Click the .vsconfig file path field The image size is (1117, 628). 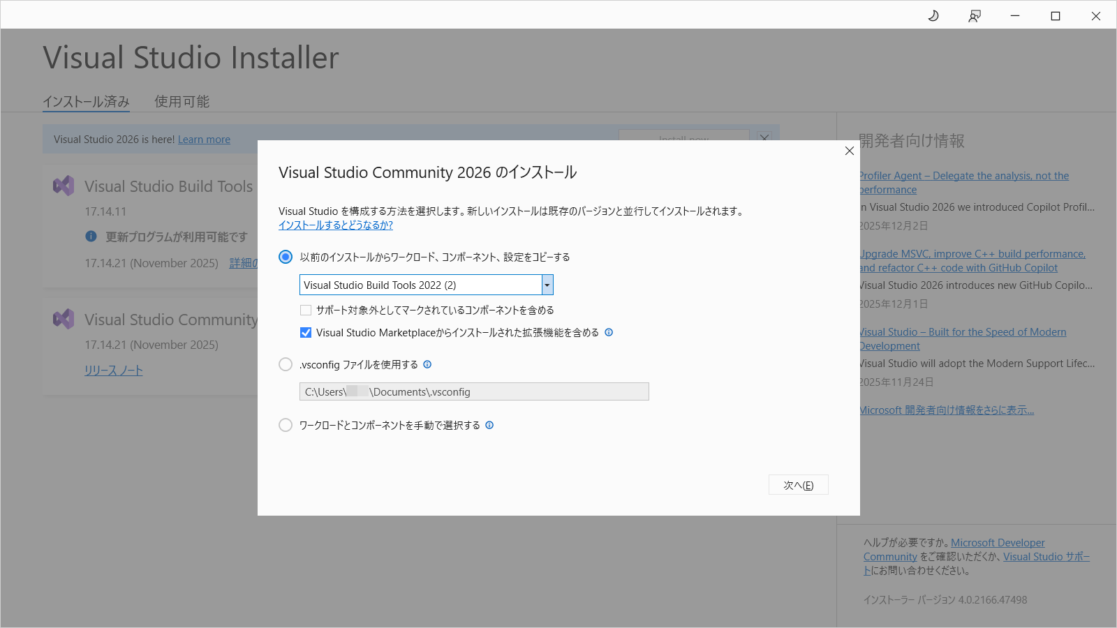pyautogui.click(x=474, y=391)
